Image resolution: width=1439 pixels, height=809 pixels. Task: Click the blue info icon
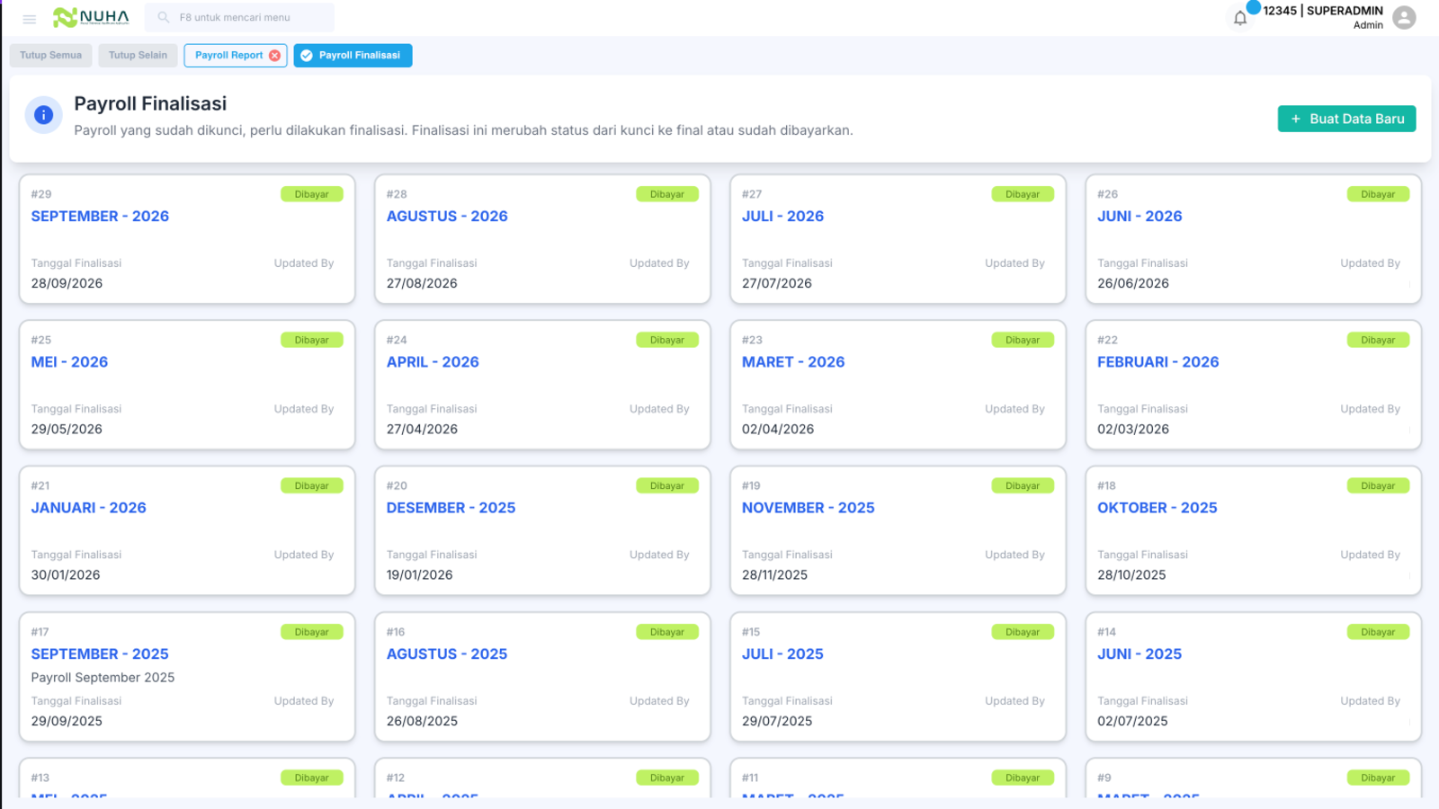43,115
